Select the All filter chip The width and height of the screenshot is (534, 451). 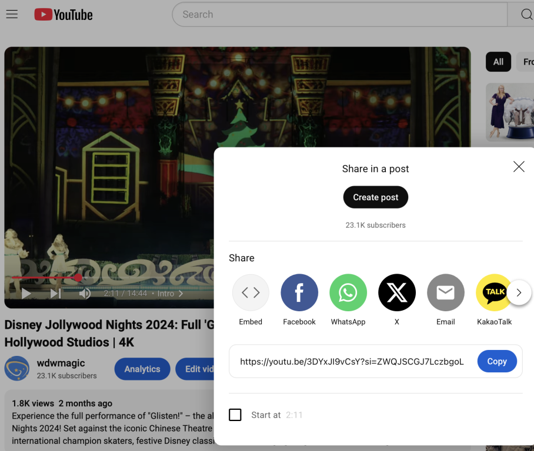point(498,62)
